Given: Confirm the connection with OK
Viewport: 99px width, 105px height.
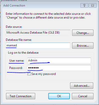Looking at the screenshot, I should (x=59, y=96).
